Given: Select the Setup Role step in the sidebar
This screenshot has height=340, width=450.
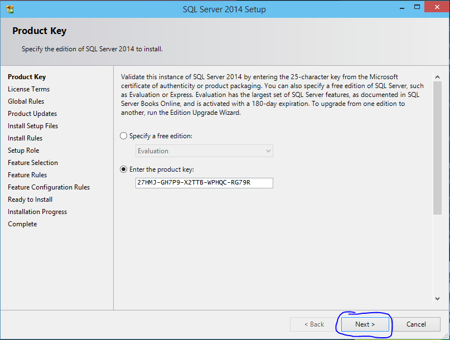Looking at the screenshot, I should [23, 150].
